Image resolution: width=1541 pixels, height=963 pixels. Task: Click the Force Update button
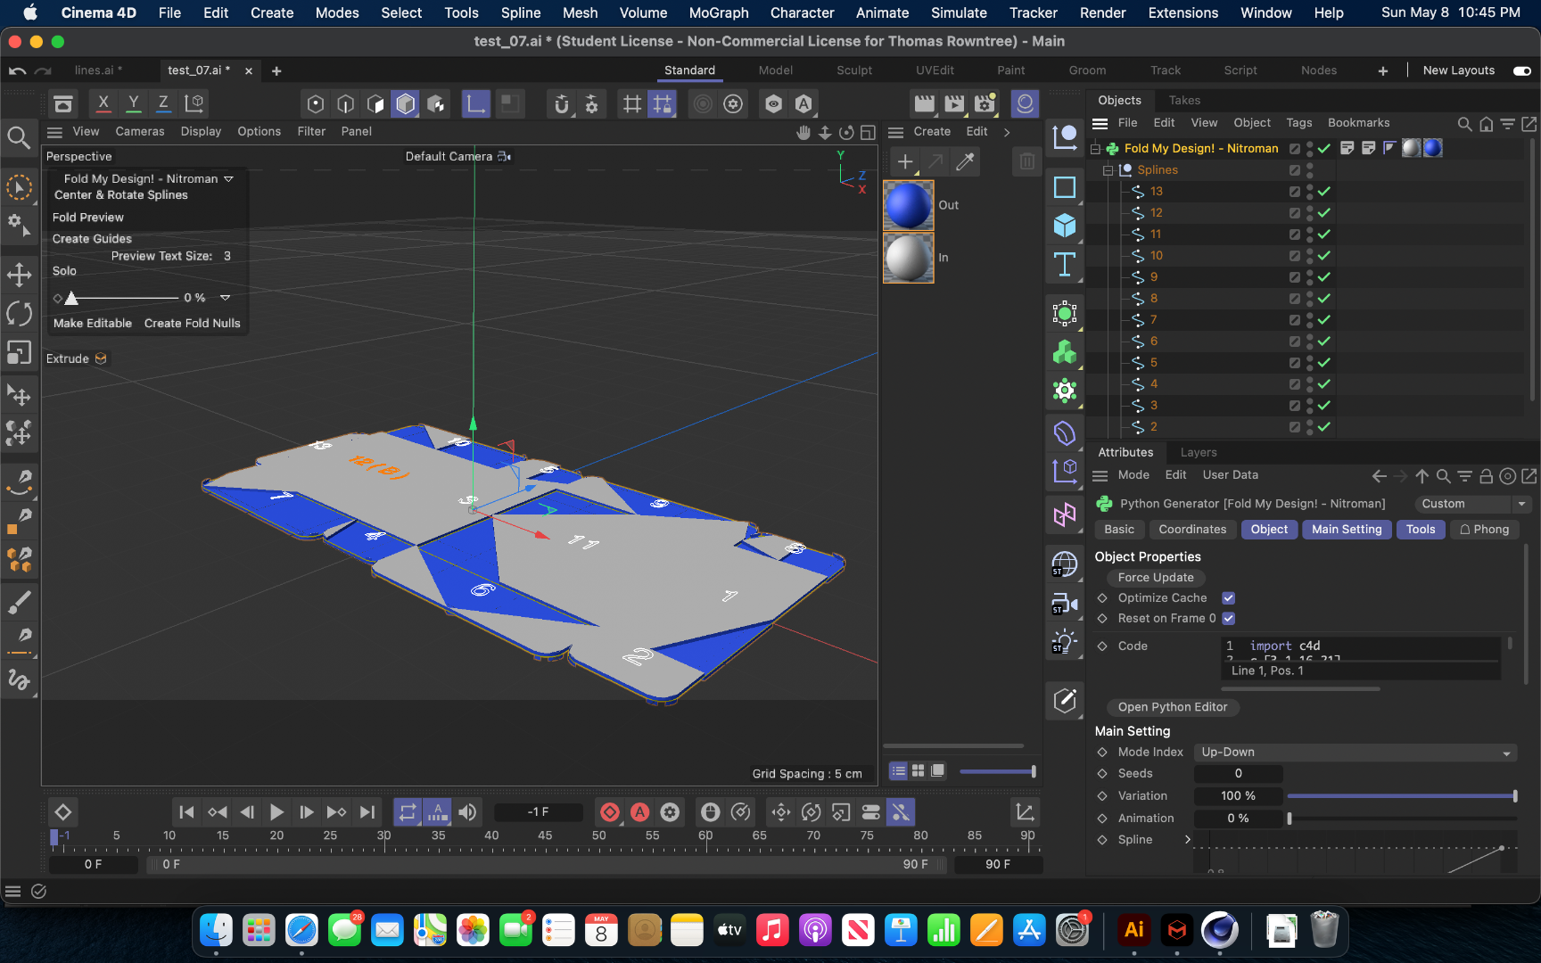(1156, 578)
